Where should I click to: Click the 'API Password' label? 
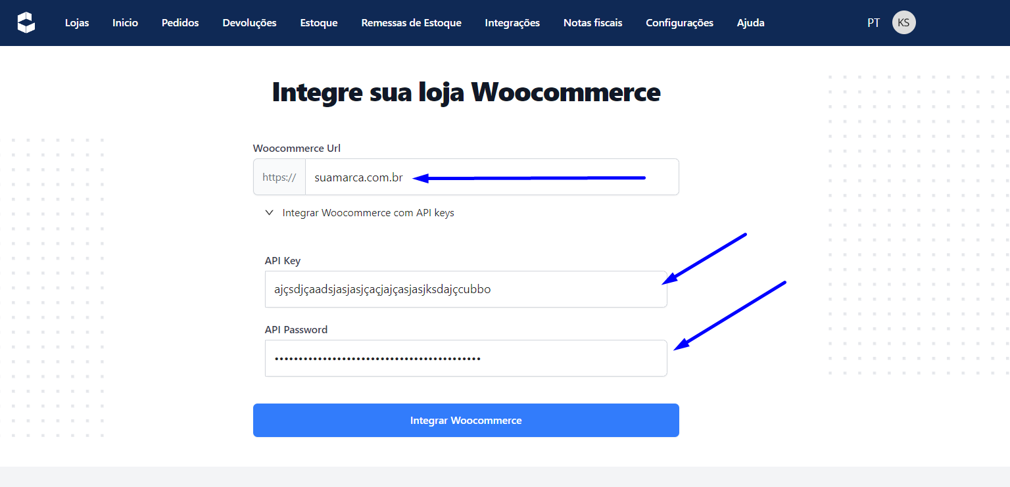296,329
